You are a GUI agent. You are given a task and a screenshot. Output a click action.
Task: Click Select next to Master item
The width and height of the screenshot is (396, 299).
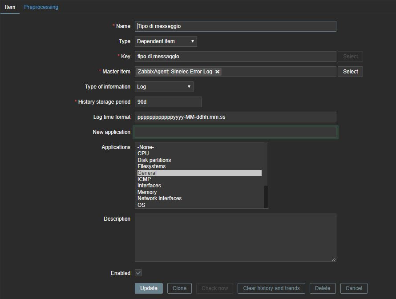(350, 72)
